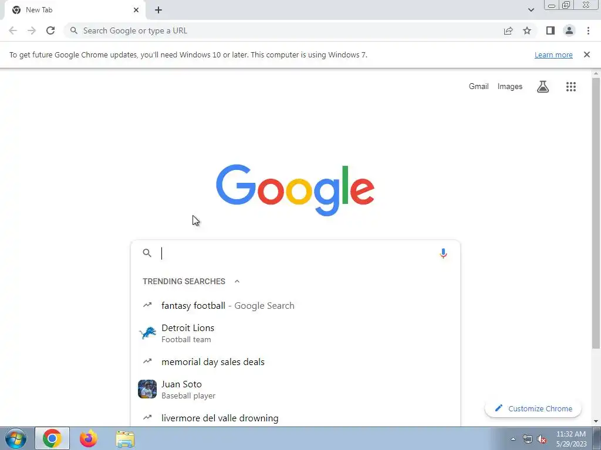Click the trending arrow beside fantasy football
Screen dimensions: 601x450
click(x=147, y=305)
